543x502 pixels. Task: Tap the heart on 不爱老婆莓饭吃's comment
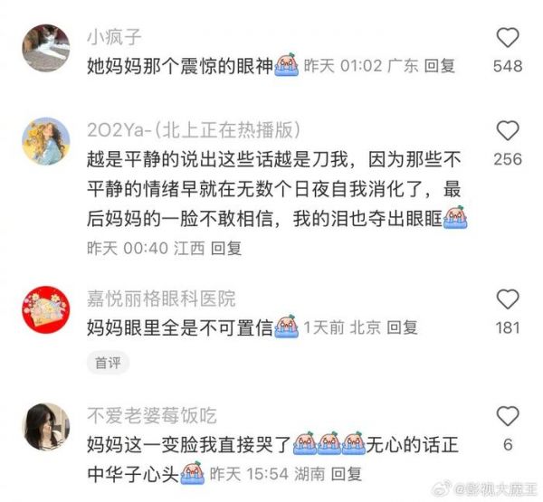tap(508, 416)
